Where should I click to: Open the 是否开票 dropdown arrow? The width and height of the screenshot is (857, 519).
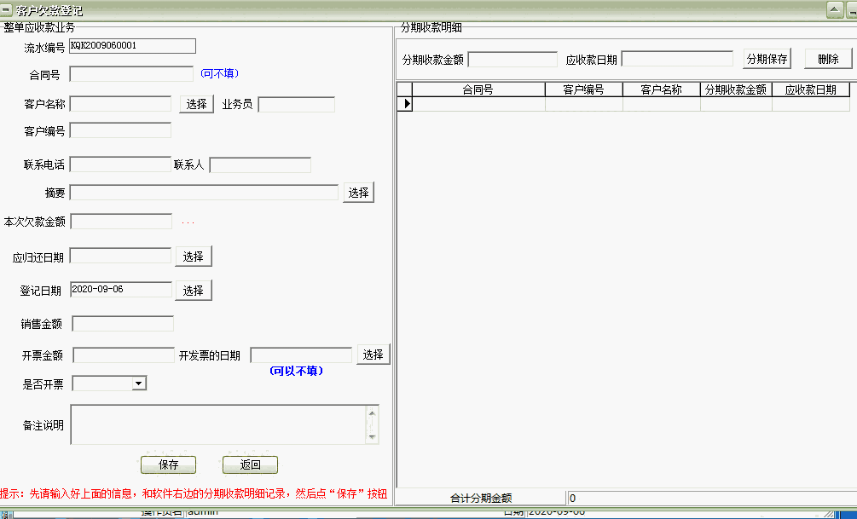coord(140,383)
